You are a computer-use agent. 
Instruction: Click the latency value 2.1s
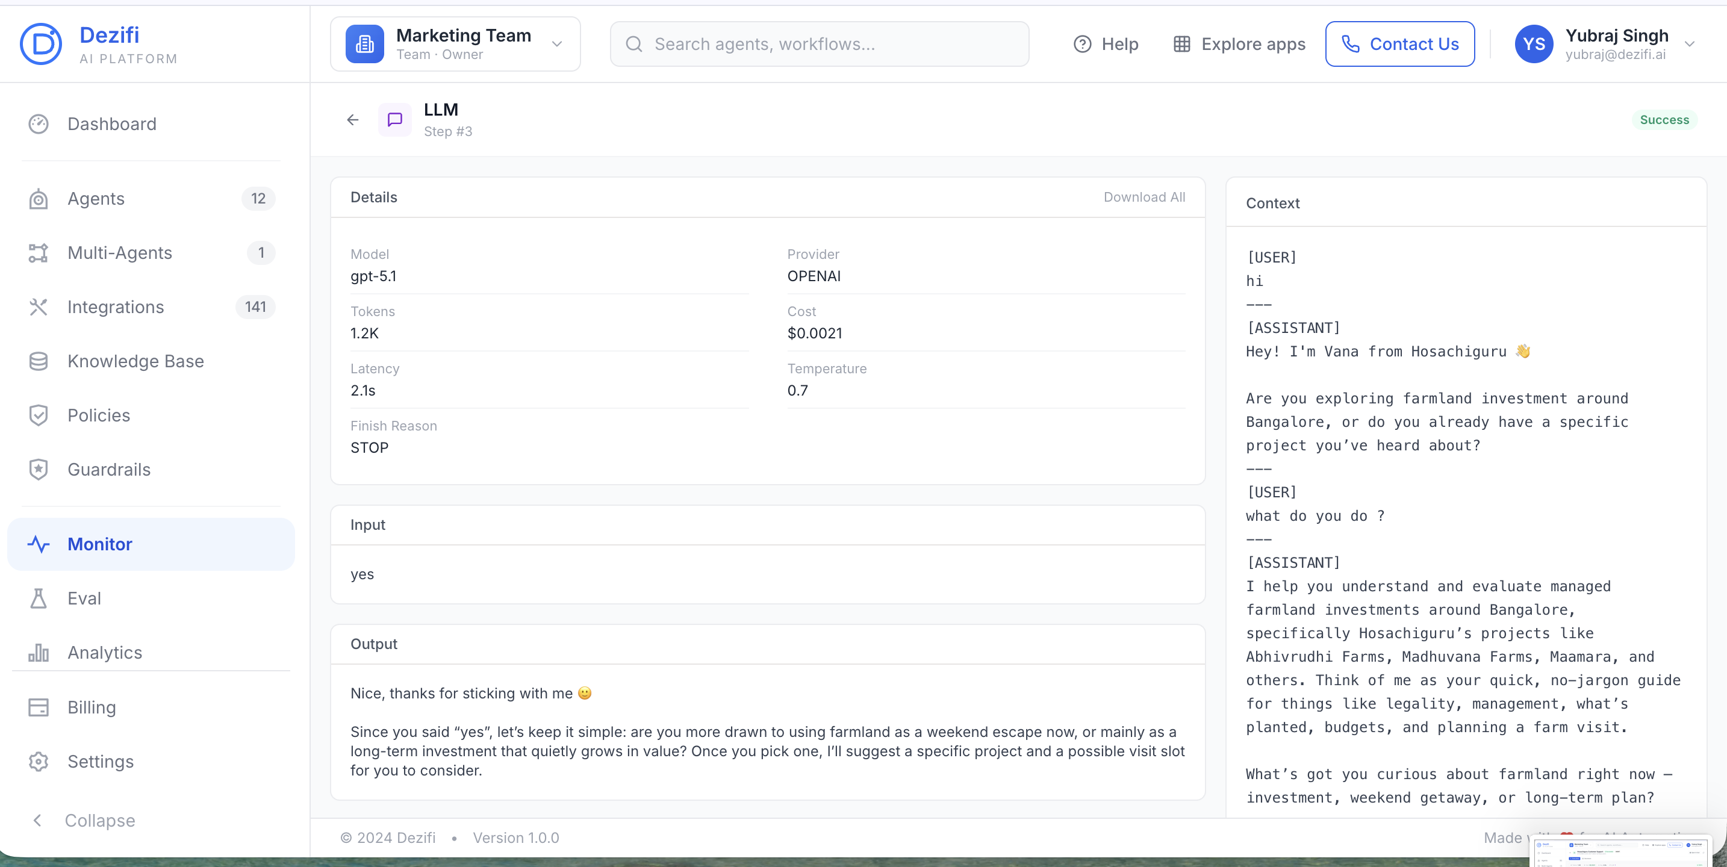(363, 390)
